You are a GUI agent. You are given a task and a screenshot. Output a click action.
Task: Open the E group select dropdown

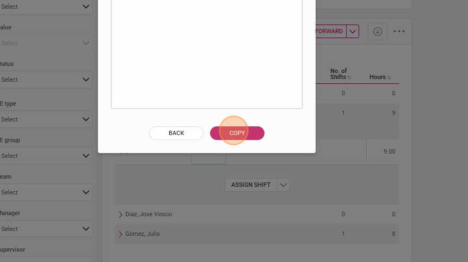45,156
